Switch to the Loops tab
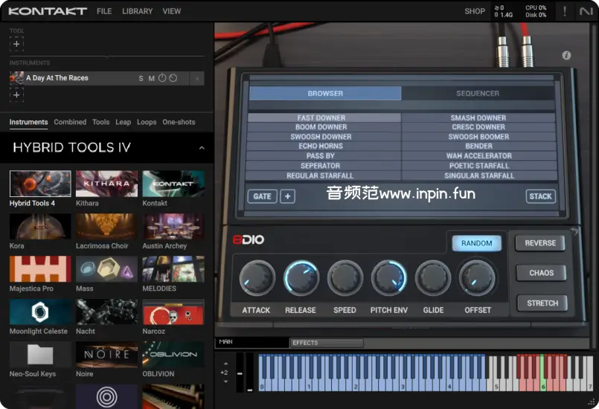The height and width of the screenshot is (409, 599). pos(147,122)
